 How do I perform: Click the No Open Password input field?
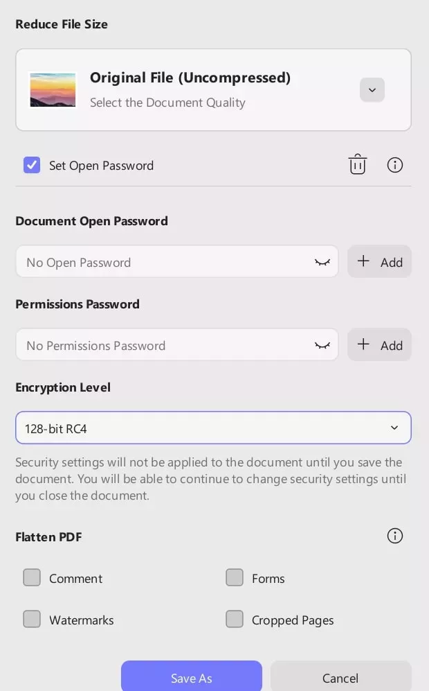[x=163, y=262]
